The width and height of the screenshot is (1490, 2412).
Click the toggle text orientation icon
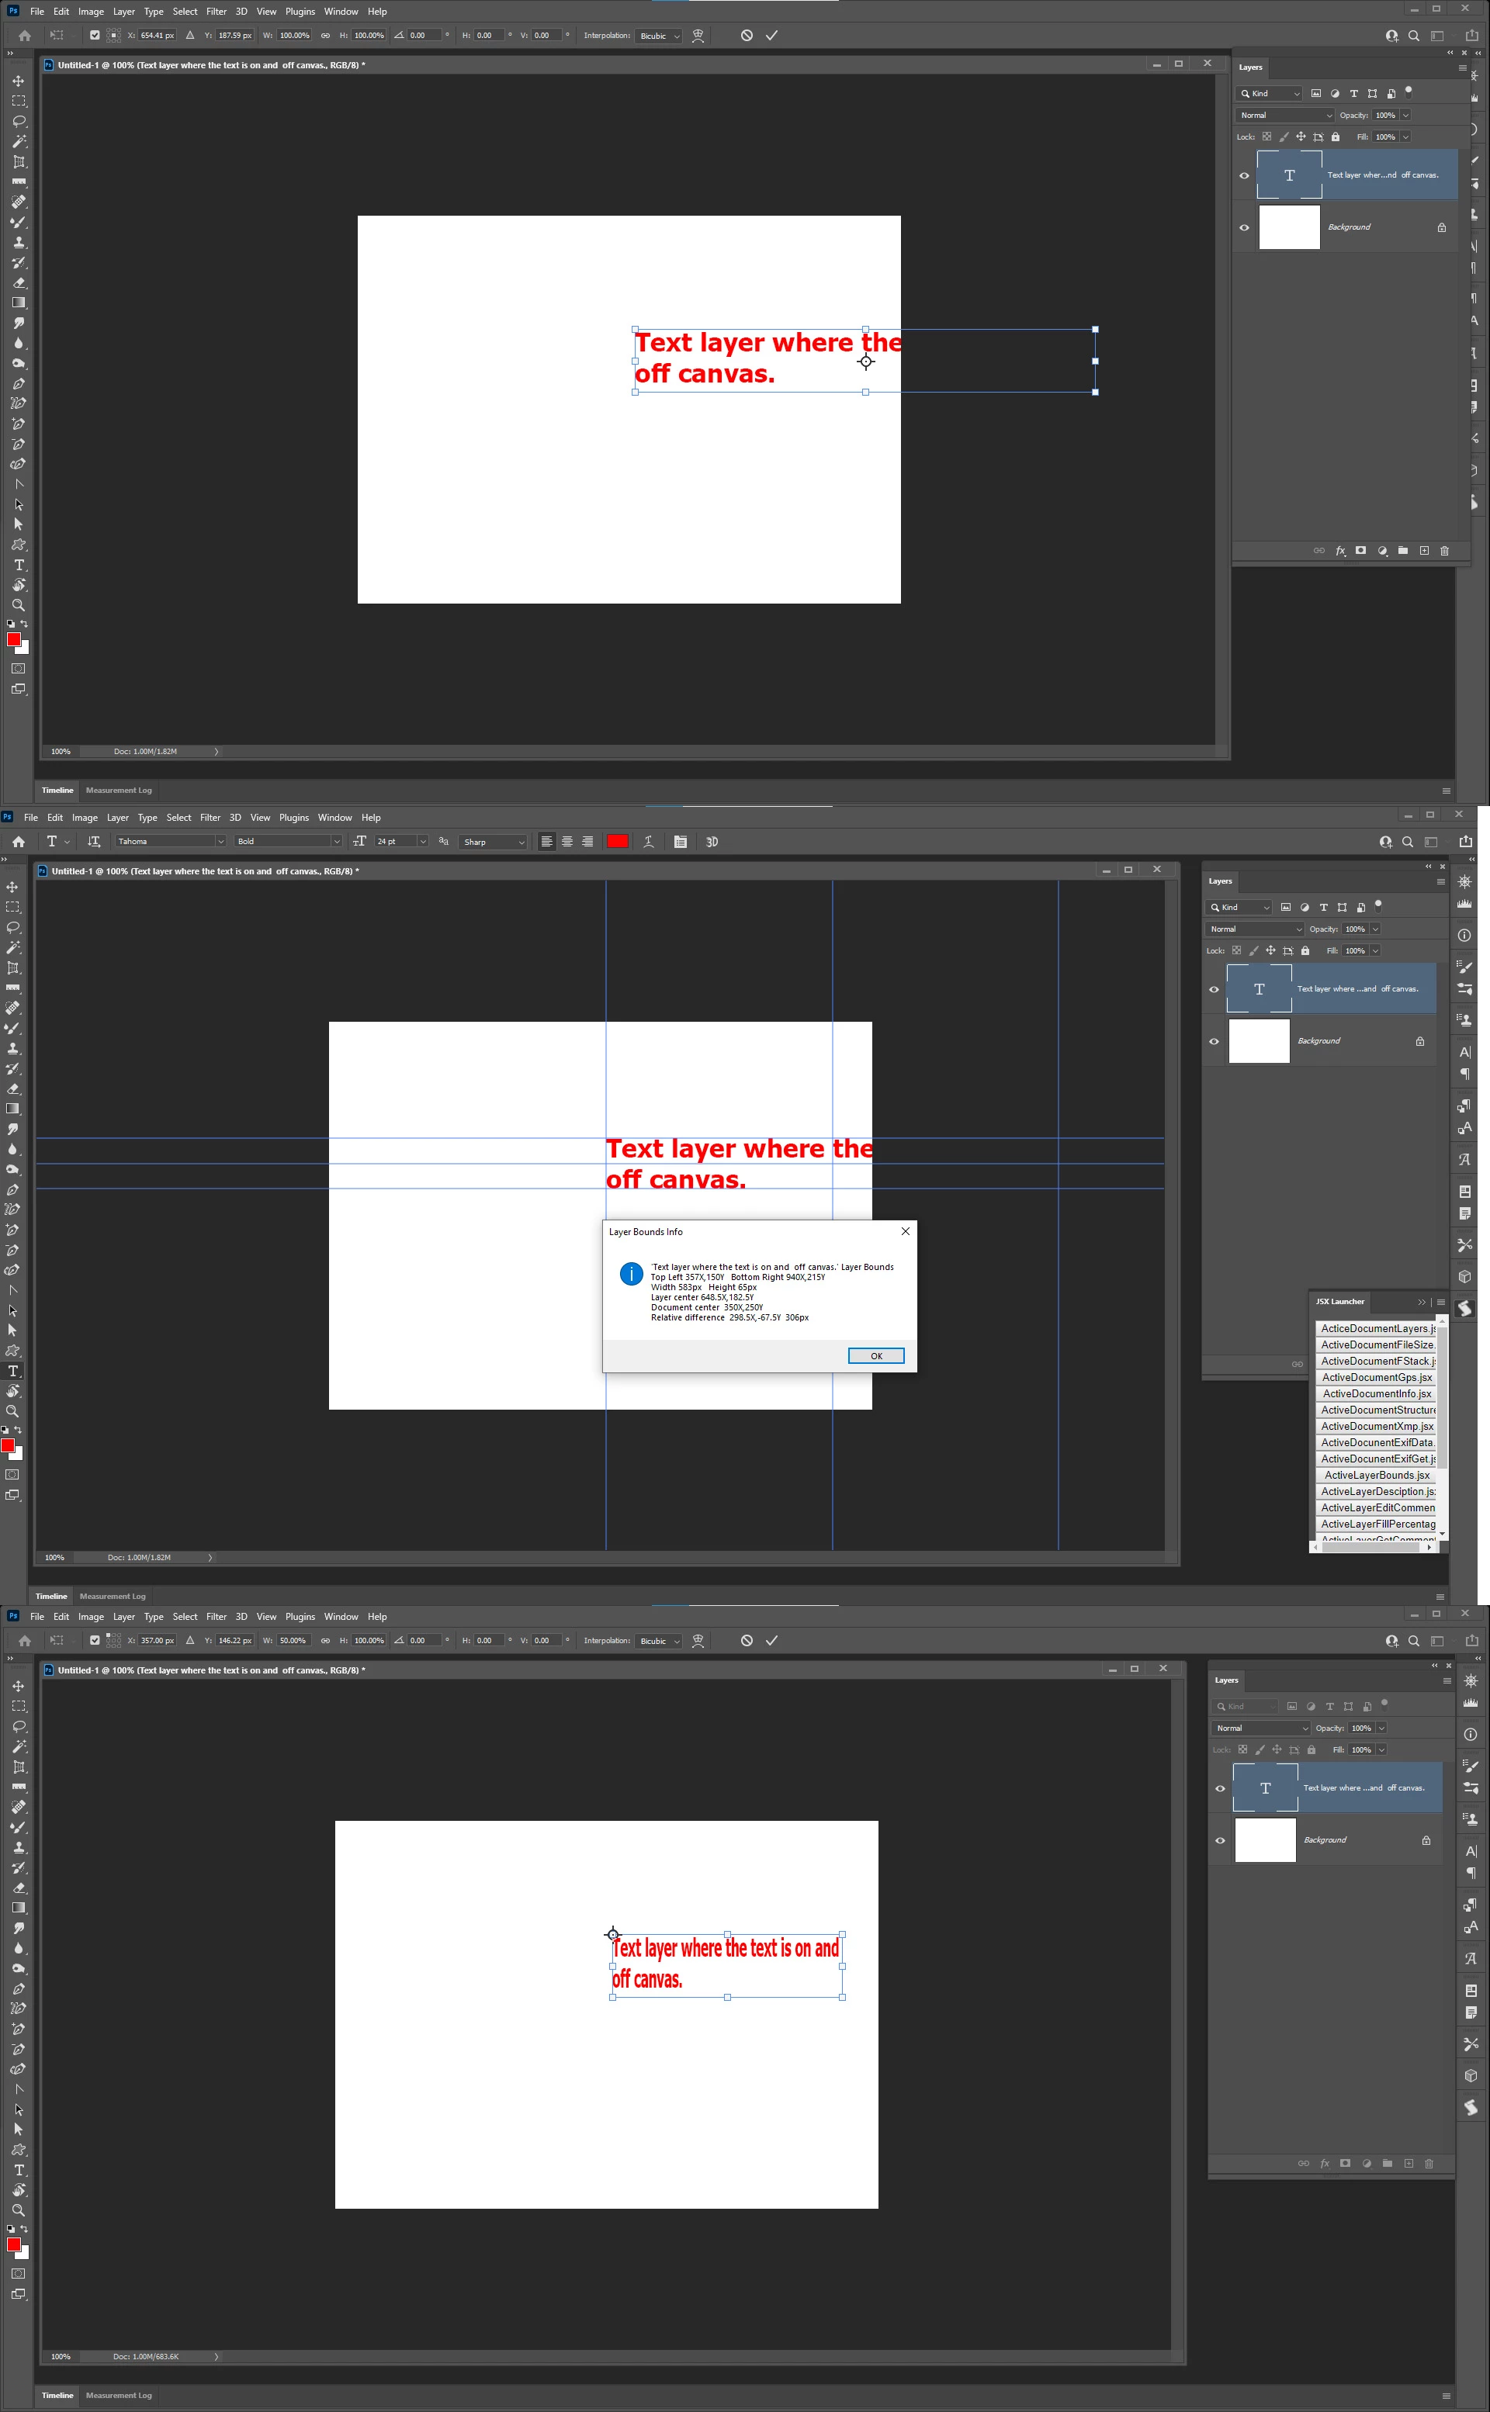(94, 841)
